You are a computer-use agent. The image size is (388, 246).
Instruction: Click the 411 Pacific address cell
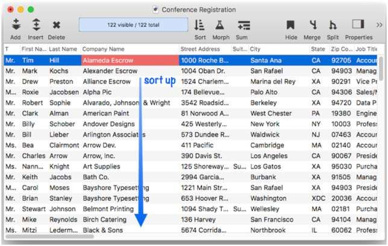pos(197,145)
